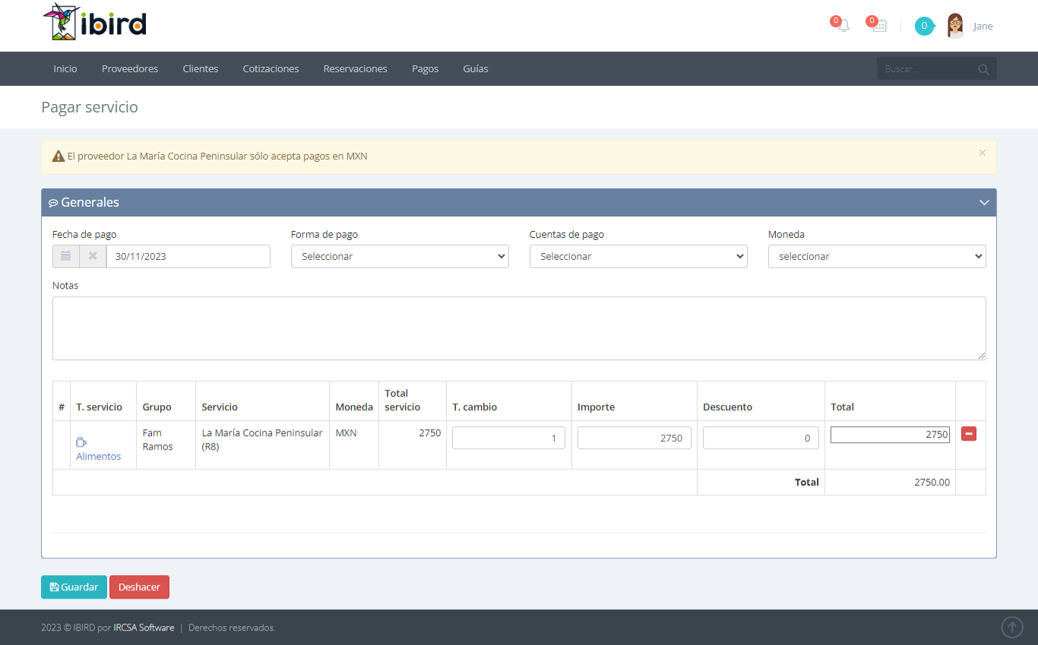Open the Alimentos service link
Screen dimensions: 1038x645
(x=99, y=457)
